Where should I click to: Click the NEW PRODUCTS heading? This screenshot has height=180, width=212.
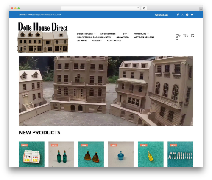(39, 133)
